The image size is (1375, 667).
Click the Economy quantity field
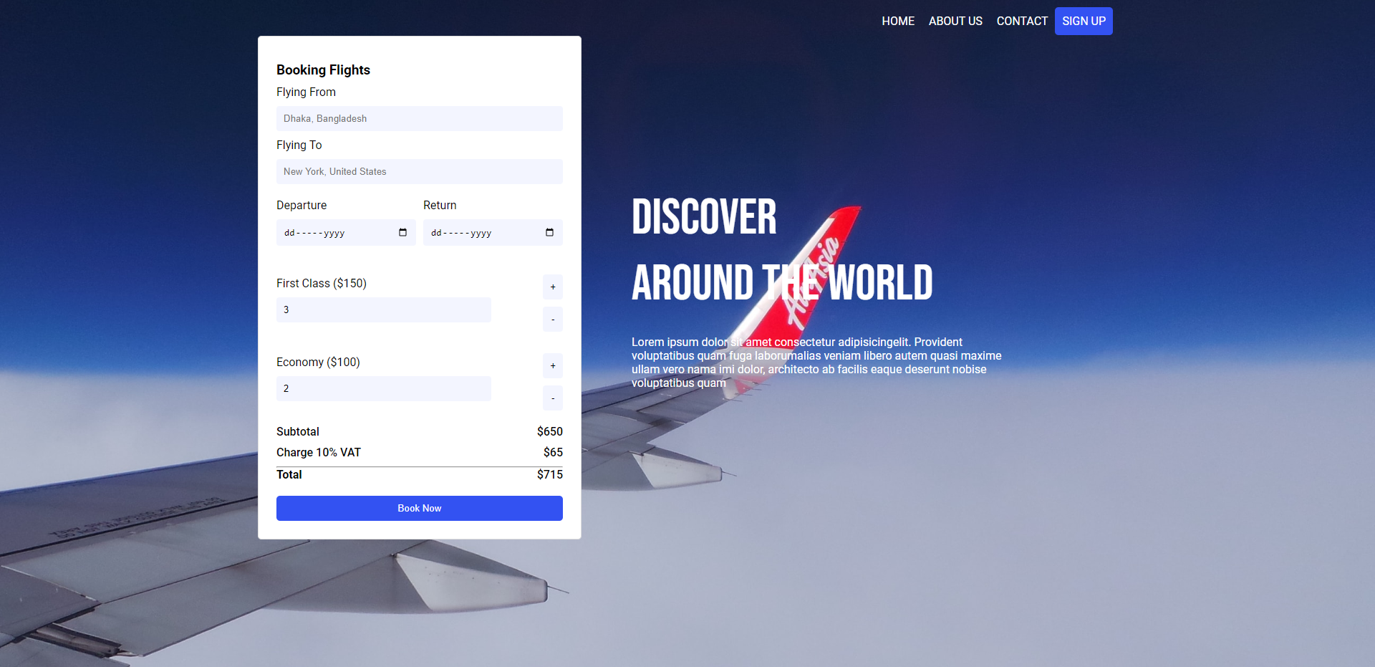point(383,388)
